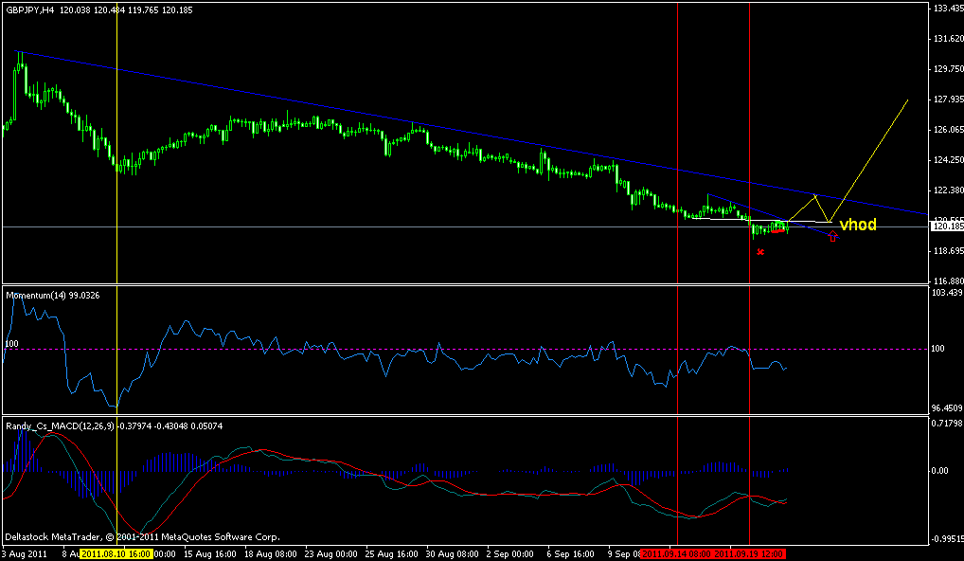Click the 0.71798 MACD scale value

[x=947, y=424]
